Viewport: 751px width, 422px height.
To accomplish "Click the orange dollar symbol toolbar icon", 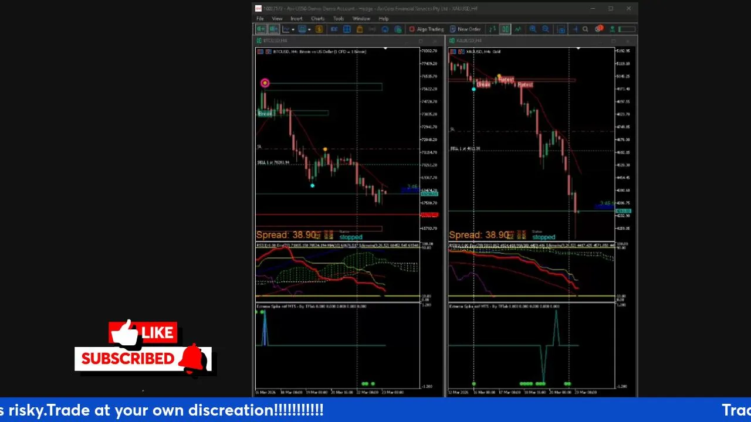I will [319, 29].
